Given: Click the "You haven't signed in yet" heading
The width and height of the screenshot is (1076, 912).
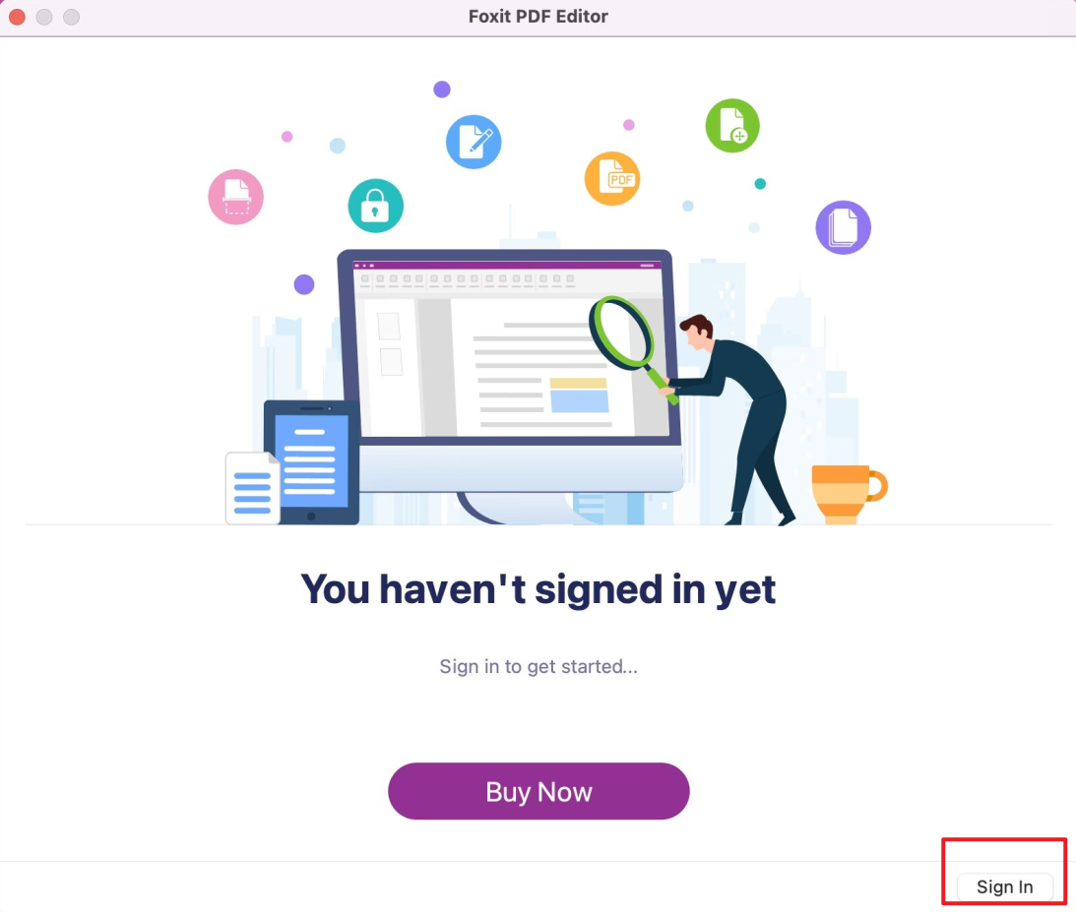Looking at the screenshot, I should tap(538, 589).
